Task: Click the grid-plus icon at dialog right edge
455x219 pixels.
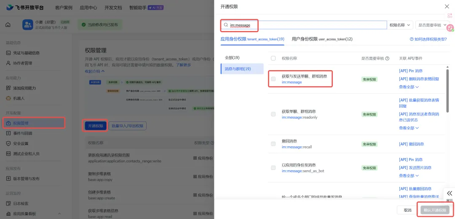Action: [450, 16]
